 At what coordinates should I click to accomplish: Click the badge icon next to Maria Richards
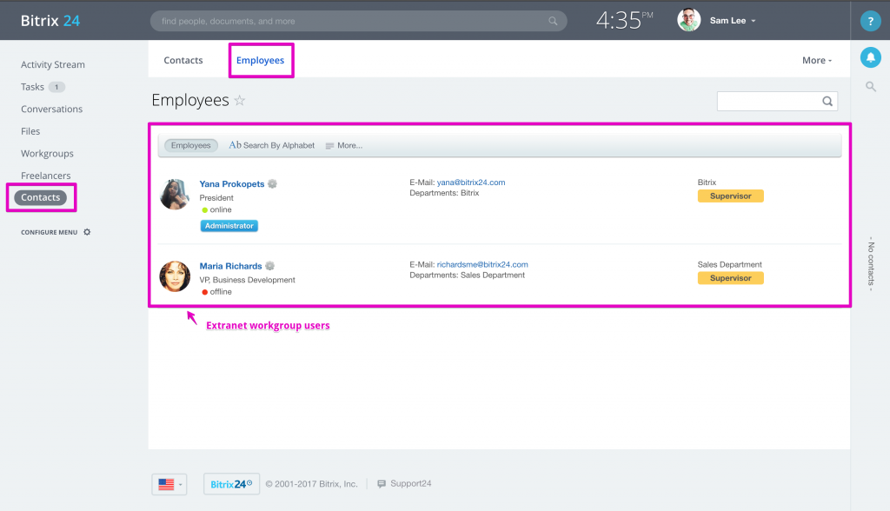pyautogui.click(x=270, y=266)
